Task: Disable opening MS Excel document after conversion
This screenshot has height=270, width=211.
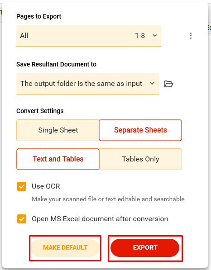Action: click(x=22, y=219)
